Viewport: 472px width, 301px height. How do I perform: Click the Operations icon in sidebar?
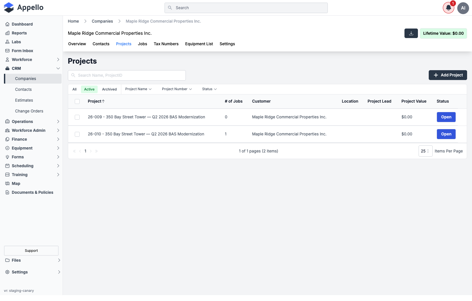7,122
